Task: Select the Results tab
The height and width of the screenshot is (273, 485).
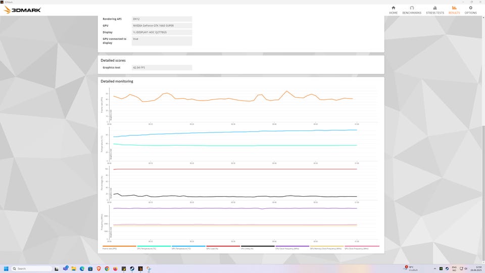Action: (454, 10)
